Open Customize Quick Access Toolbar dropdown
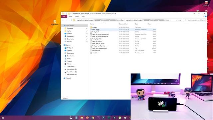This screenshot has height=120, width=213. (71, 13)
